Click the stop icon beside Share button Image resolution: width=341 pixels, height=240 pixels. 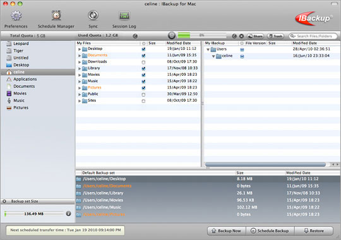[241, 36]
